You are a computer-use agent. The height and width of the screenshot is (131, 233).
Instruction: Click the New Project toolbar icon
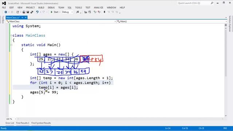coord(17,12)
